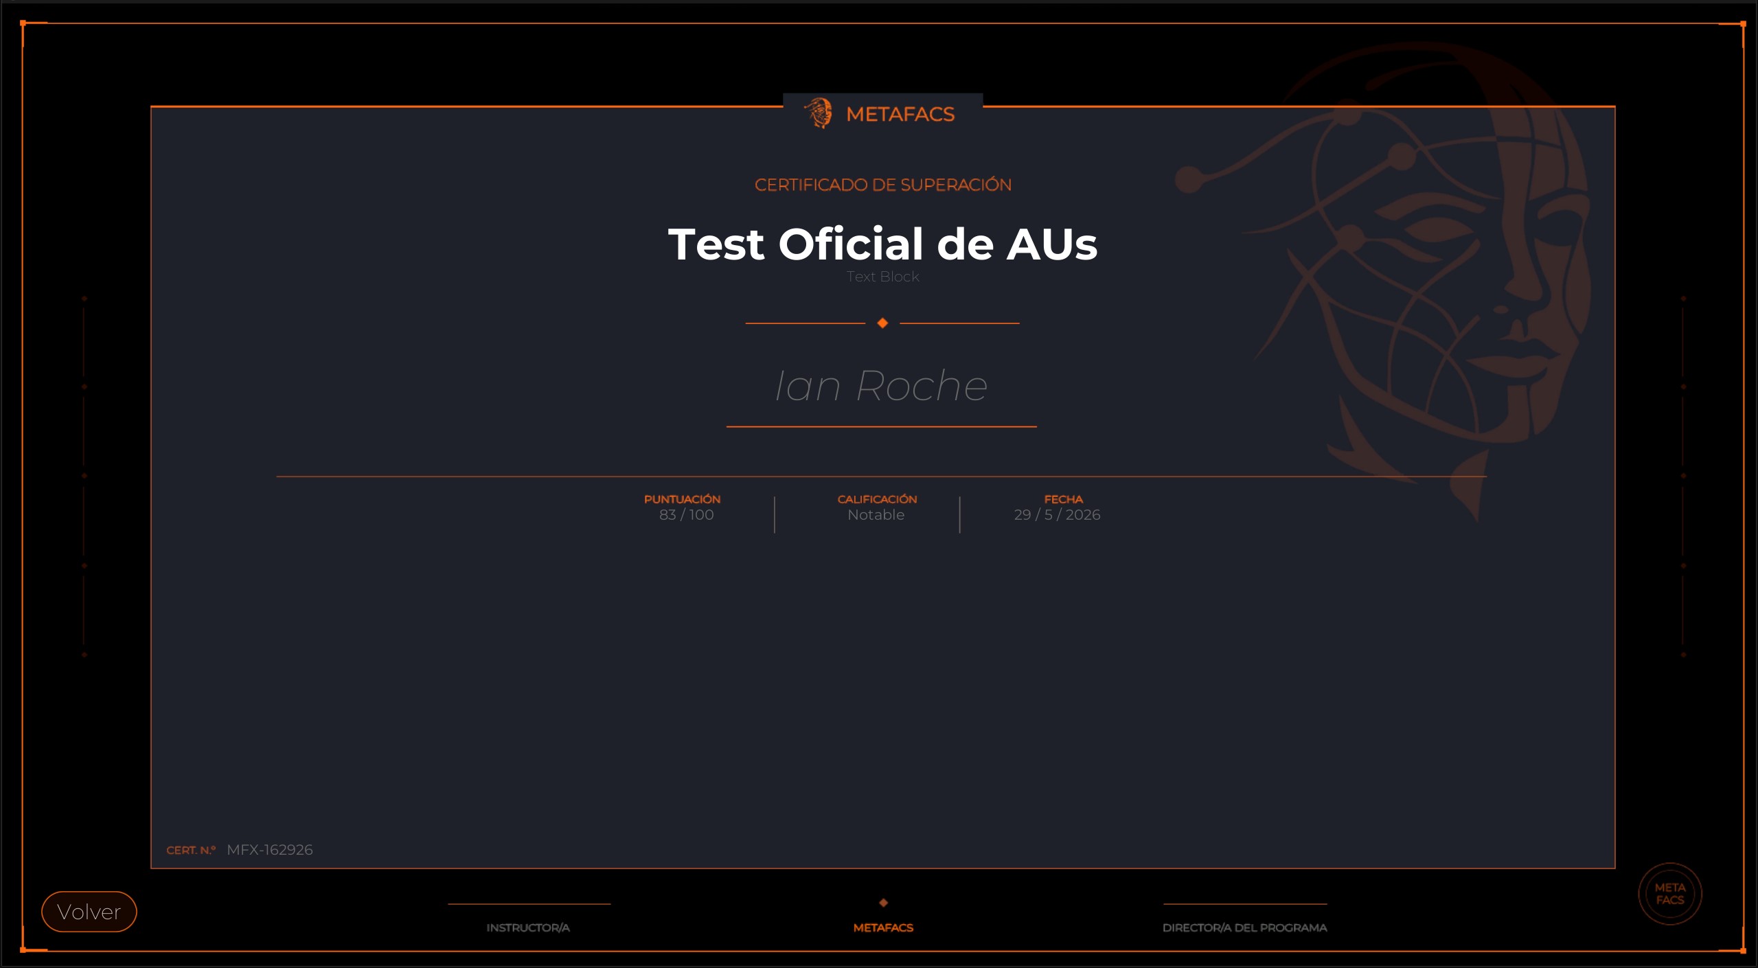This screenshot has width=1758, height=968.
Task: Click the grade value 'Notable'
Action: pyautogui.click(x=876, y=515)
